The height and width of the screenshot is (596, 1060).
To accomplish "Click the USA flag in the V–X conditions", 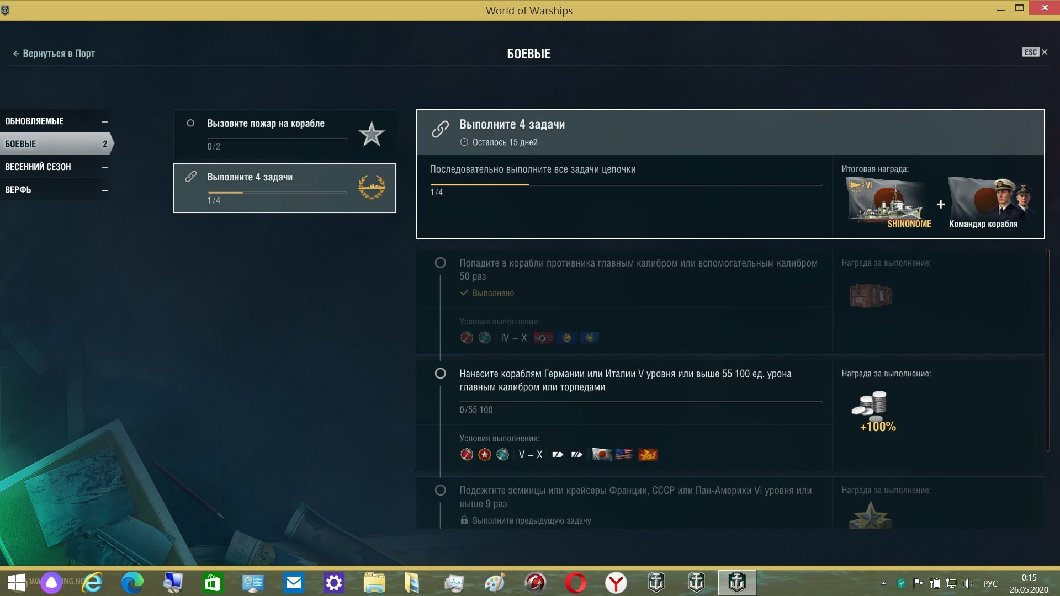I will 624,454.
